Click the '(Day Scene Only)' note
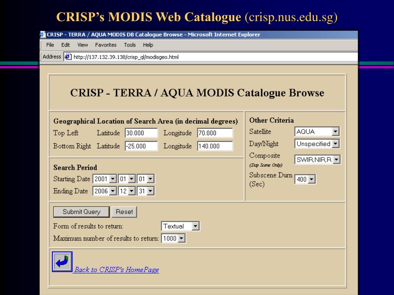Screen dimensions: 394x295 (266, 165)
